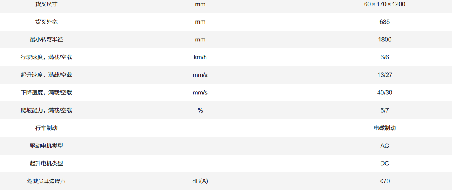
Task: Select the 685 fork width value
Action: point(385,22)
